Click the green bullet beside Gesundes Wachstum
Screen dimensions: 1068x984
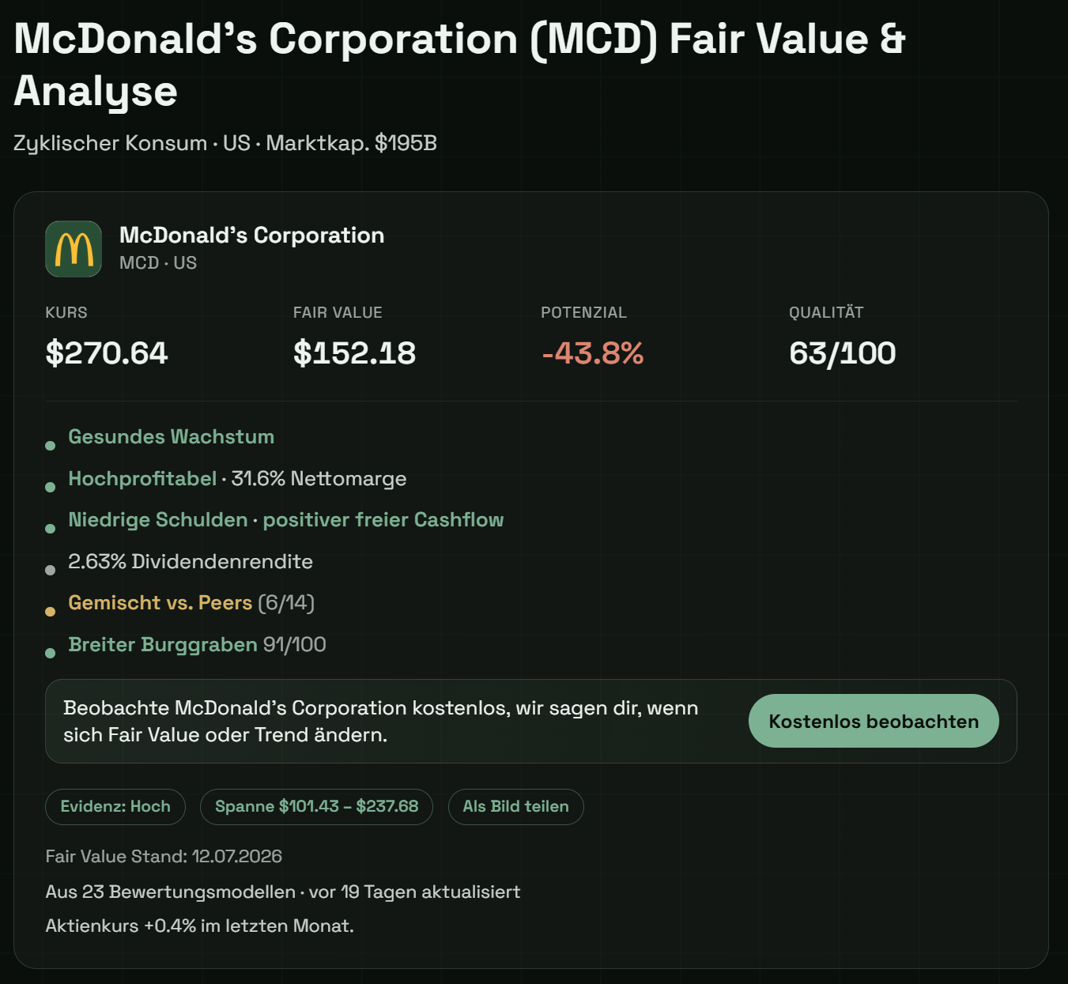click(x=51, y=446)
